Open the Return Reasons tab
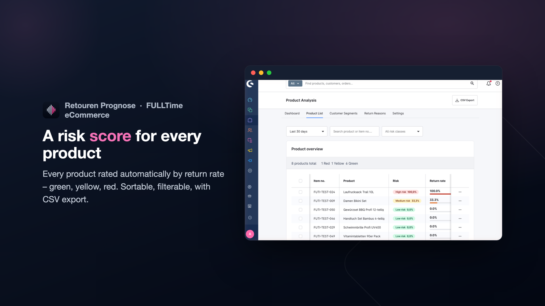Screen dimensions: 545x306 coord(375,113)
